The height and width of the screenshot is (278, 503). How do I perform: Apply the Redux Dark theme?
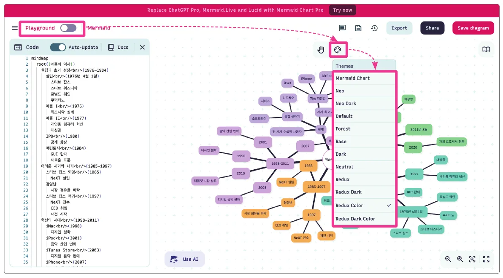[x=364, y=192]
